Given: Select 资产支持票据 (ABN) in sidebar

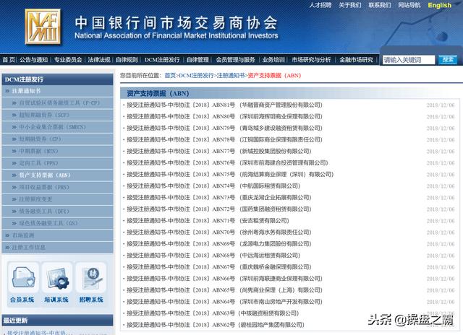Looking at the screenshot, I should pyautogui.click(x=57, y=175).
